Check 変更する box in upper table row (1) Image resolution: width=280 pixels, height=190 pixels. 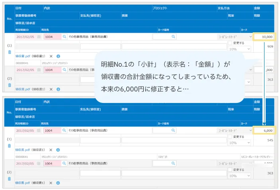tap(230, 42)
